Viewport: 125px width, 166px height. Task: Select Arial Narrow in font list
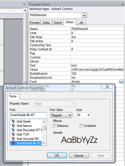click(24, 126)
